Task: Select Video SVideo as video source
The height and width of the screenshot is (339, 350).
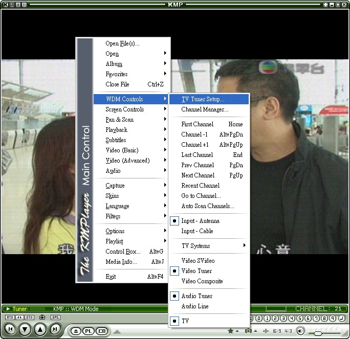Action: click(198, 261)
